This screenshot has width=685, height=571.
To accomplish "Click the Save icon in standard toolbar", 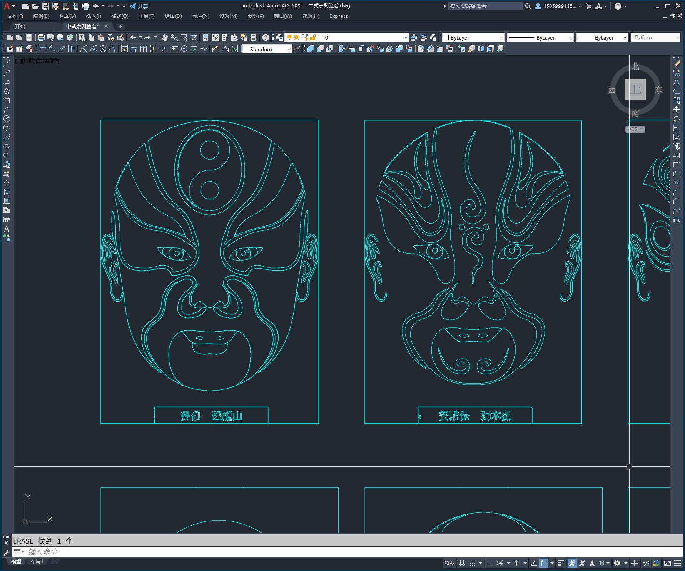I will click(29, 37).
